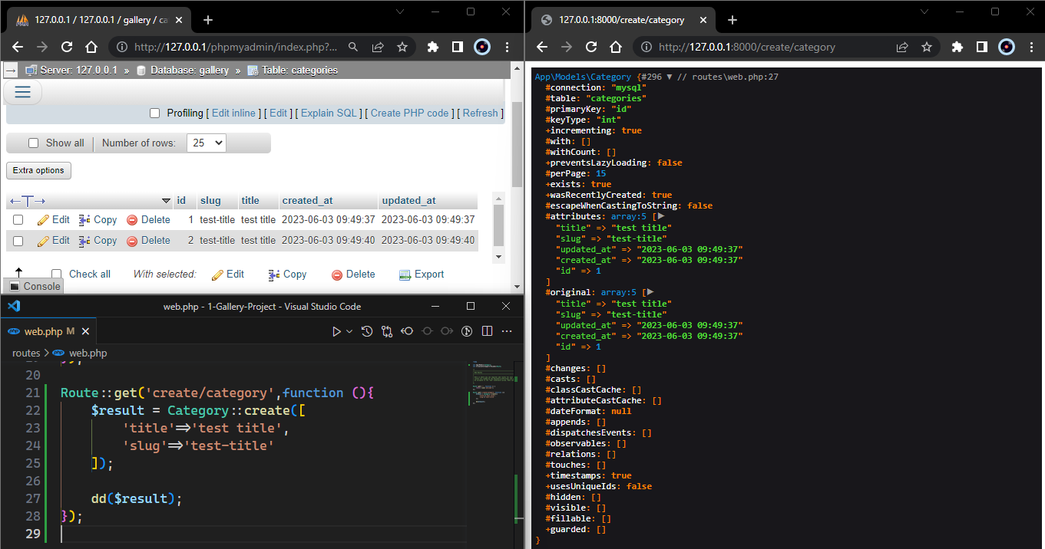Open Run options chevron in VS Code

(x=349, y=331)
